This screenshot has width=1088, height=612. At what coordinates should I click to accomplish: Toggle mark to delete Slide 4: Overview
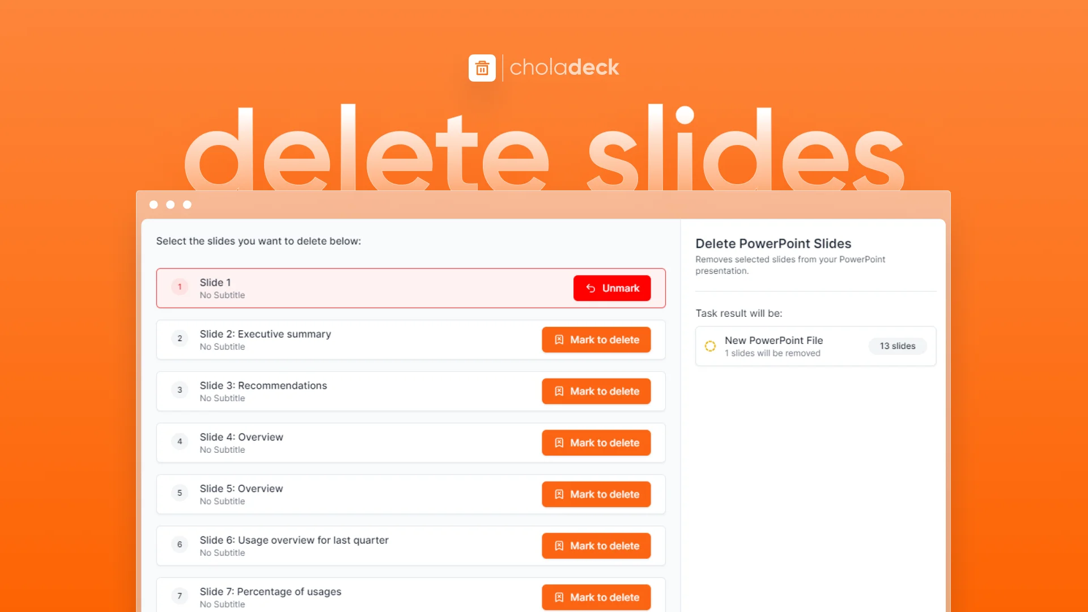596,443
